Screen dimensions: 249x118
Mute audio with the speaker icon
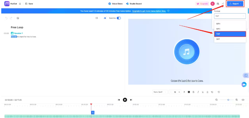click(243, 100)
